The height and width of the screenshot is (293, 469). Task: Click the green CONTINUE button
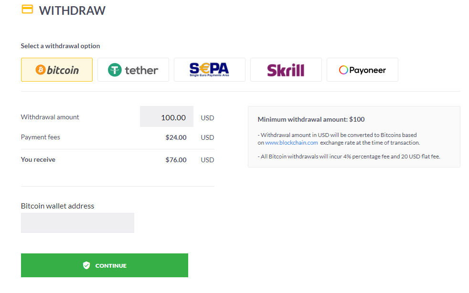(x=105, y=265)
